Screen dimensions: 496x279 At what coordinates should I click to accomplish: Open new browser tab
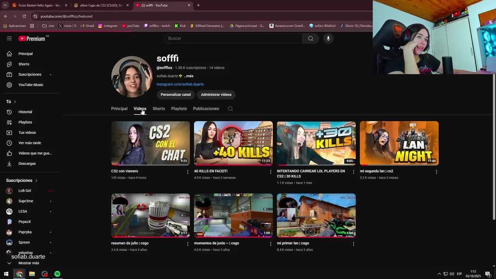point(198,5)
